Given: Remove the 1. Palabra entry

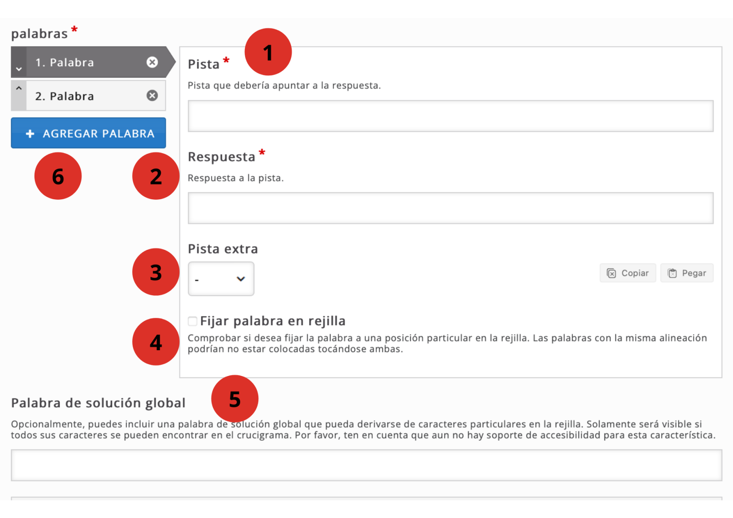Looking at the screenshot, I should pos(152,62).
